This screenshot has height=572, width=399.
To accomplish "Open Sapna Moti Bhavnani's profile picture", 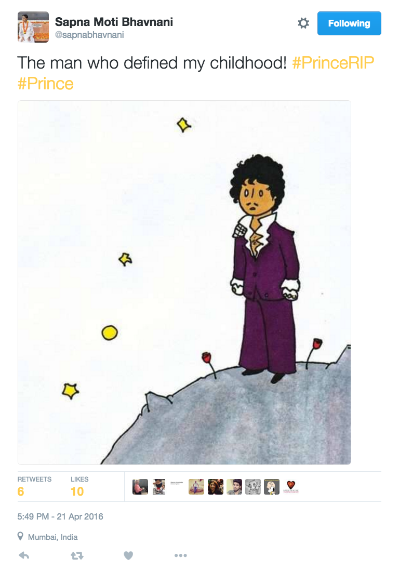I will [x=33, y=27].
